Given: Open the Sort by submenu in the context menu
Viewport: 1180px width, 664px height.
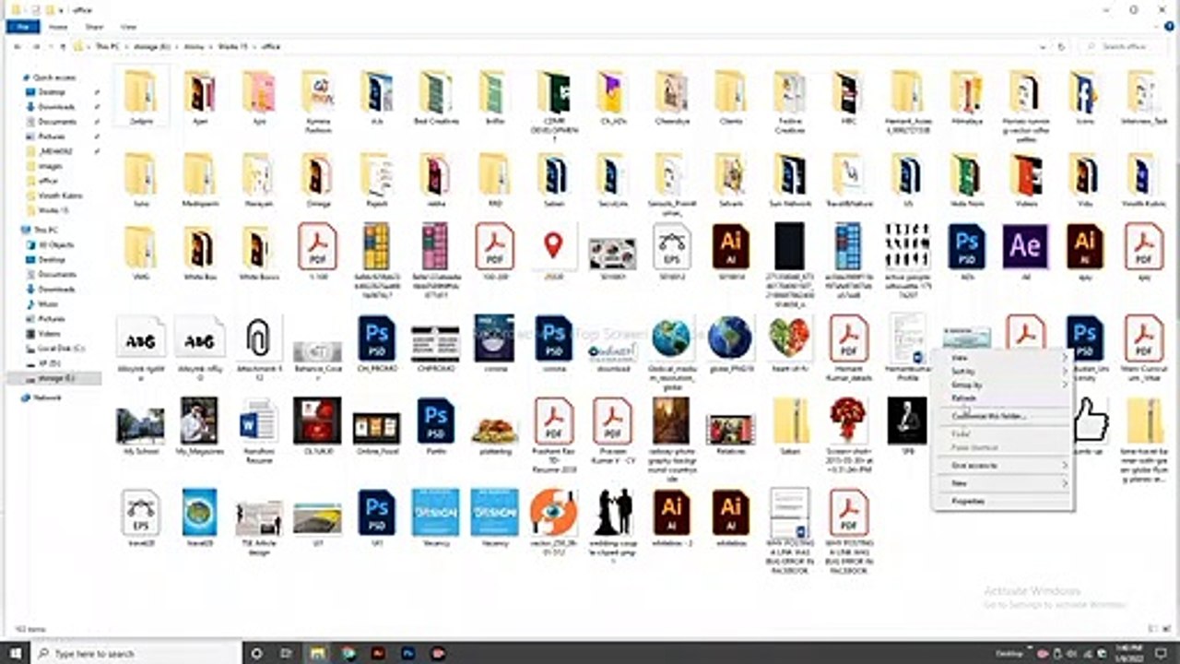Looking at the screenshot, I should [1002, 371].
